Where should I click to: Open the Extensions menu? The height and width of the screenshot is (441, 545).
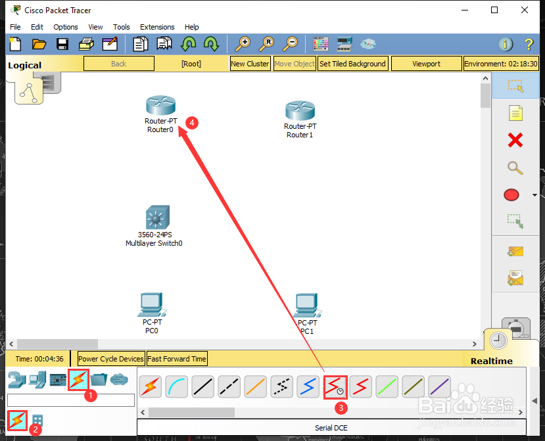point(157,27)
